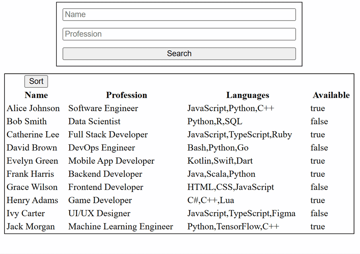Click the Java,Scala,Python languages cell
360x254 pixels.
(x=221, y=174)
